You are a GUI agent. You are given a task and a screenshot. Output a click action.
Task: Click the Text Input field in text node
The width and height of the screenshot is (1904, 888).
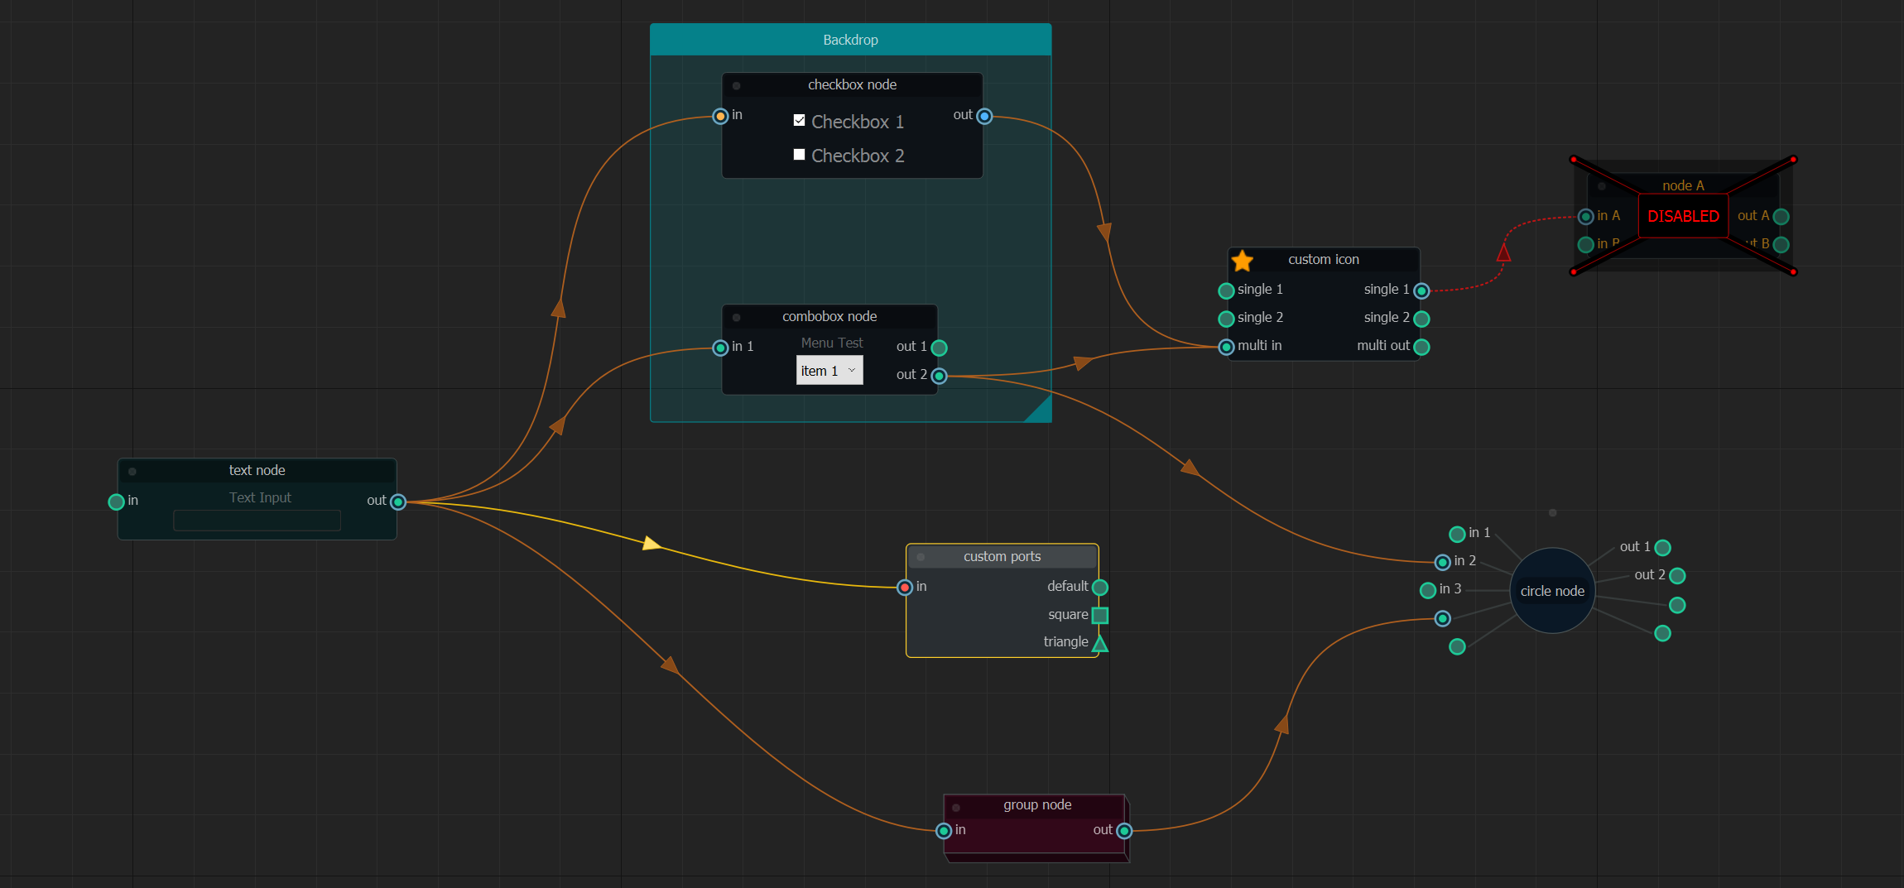pyautogui.click(x=257, y=521)
